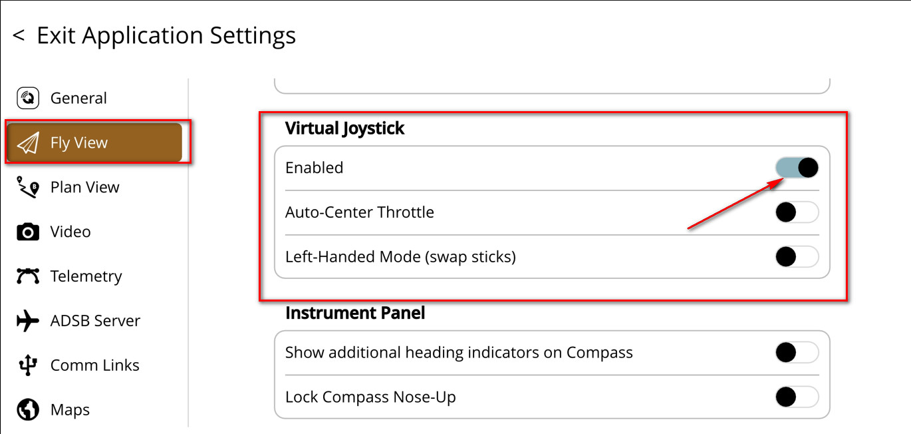
Task: Click the Maps globe icon
Action: click(x=28, y=410)
